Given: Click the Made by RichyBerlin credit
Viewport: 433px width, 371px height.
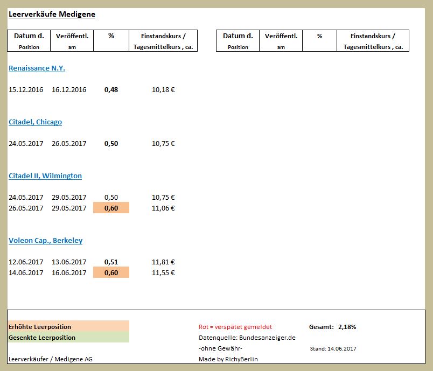Looking at the screenshot, I should [x=228, y=359].
